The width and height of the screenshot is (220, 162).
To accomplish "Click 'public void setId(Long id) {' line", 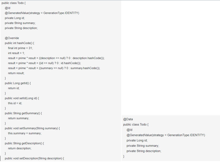I will pos(22,98).
